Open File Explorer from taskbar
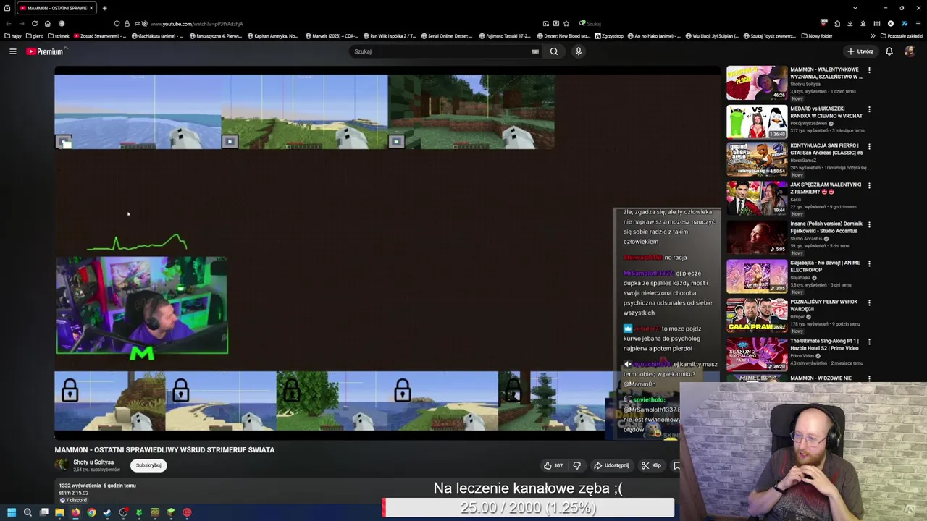Viewport: 927px width, 521px height. [59, 512]
